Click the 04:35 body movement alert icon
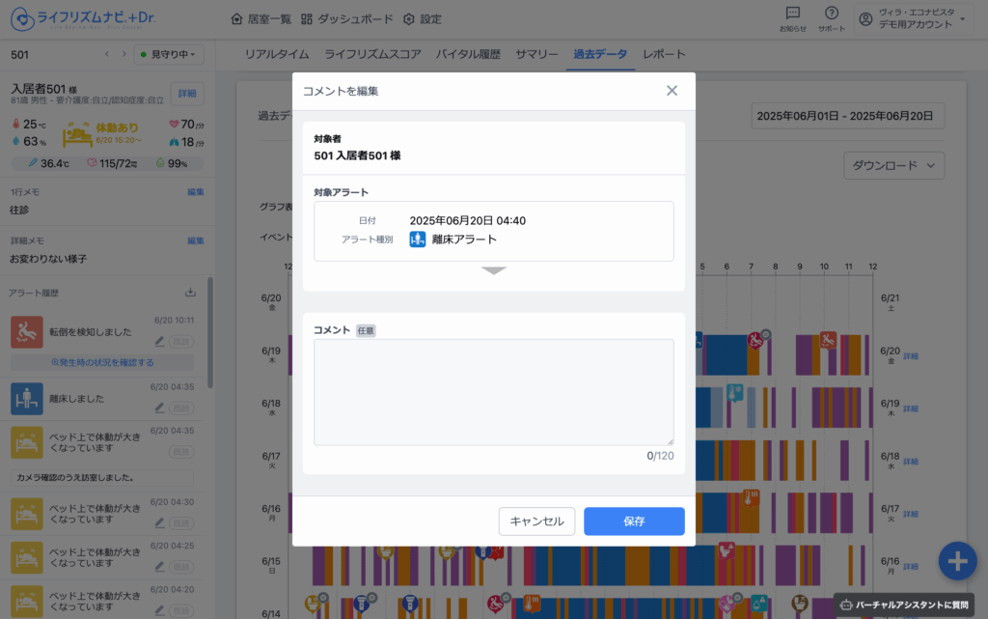The height and width of the screenshot is (619, 988). point(26,442)
